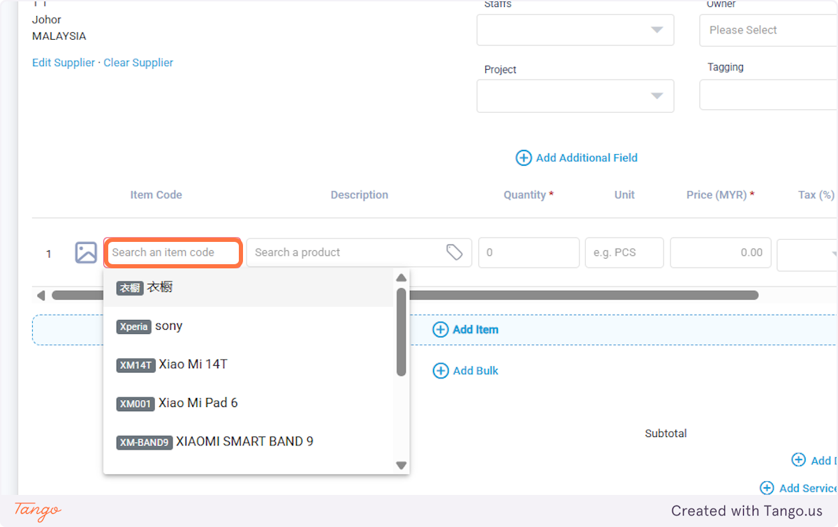Image resolution: width=838 pixels, height=527 pixels.
Task: Click the dropdown list scroll down arrow
Action: click(x=401, y=465)
